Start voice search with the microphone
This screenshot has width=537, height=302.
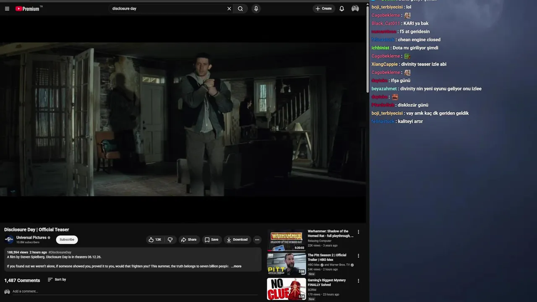click(x=256, y=8)
